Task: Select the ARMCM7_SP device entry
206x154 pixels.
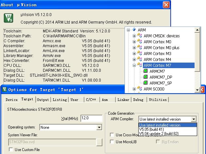Action: [x=161, y=83]
